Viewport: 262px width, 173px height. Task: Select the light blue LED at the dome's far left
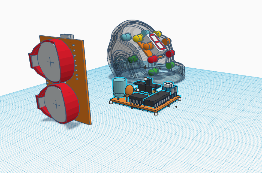coord(126,37)
